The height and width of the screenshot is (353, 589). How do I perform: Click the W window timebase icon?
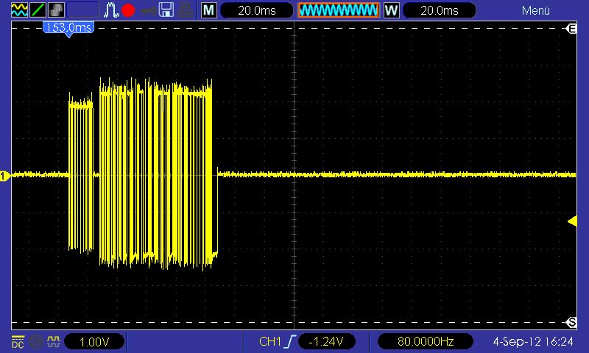392,10
